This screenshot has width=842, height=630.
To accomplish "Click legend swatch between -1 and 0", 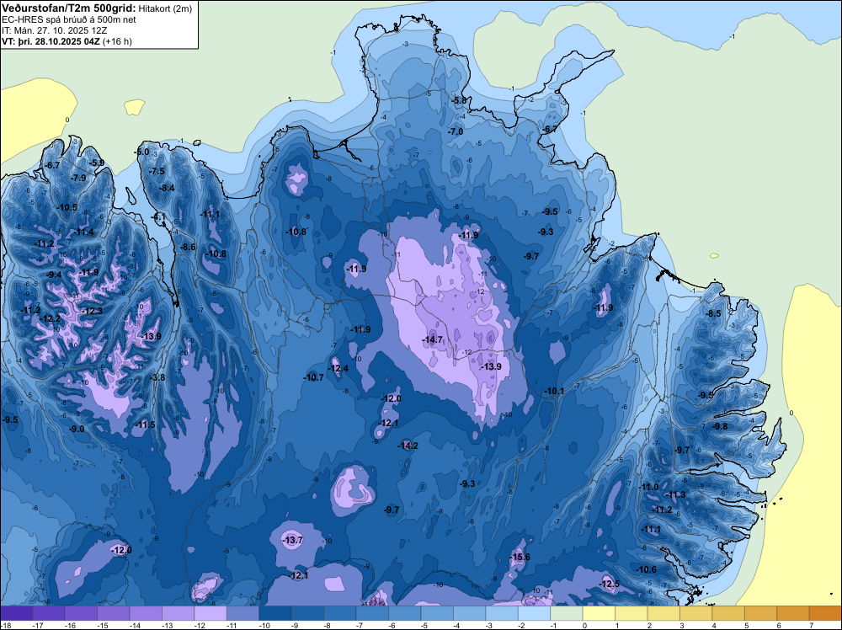I will tap(567, 613).
